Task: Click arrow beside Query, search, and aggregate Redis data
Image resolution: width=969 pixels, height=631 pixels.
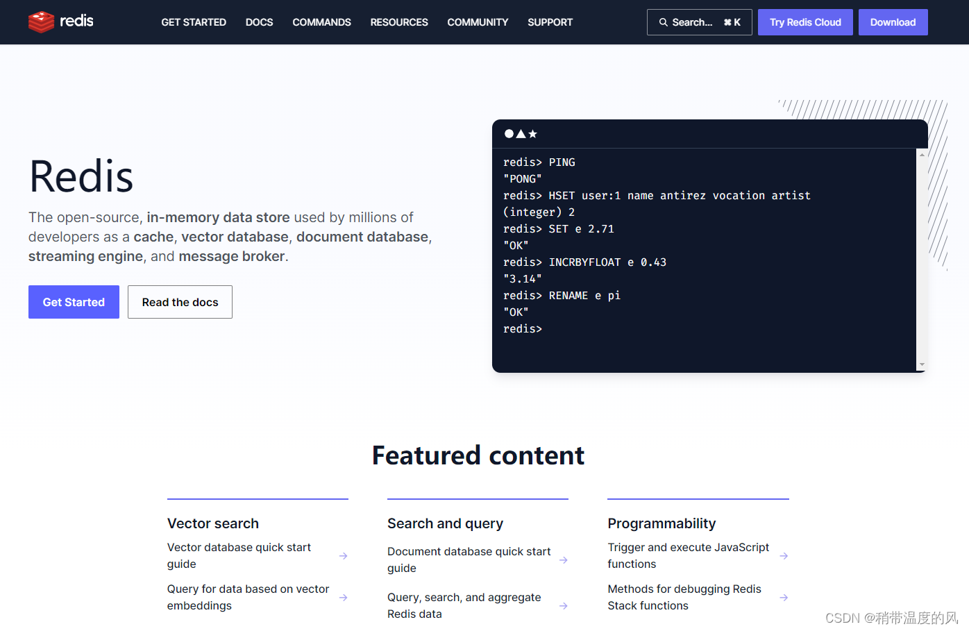Action: 563,606
